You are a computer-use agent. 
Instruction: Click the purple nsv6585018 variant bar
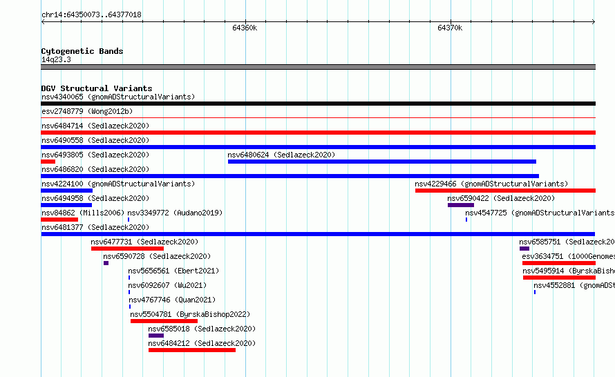tap(156, 336)
